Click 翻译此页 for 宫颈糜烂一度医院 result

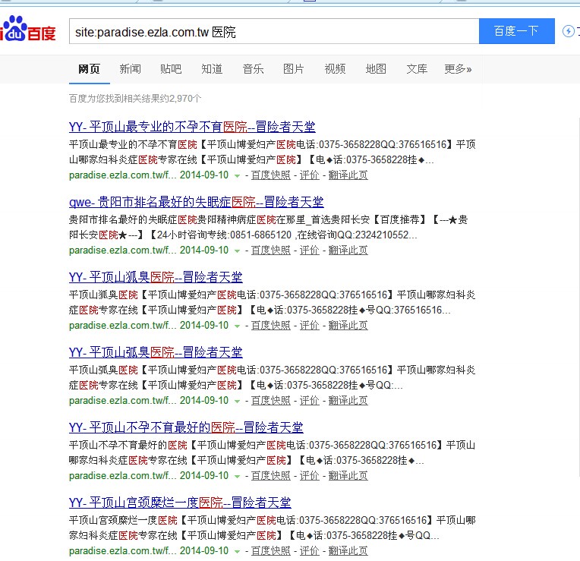click(x=348, y=550)
